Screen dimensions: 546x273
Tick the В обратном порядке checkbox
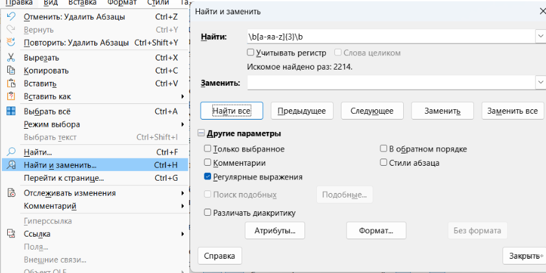pos(383,149)
